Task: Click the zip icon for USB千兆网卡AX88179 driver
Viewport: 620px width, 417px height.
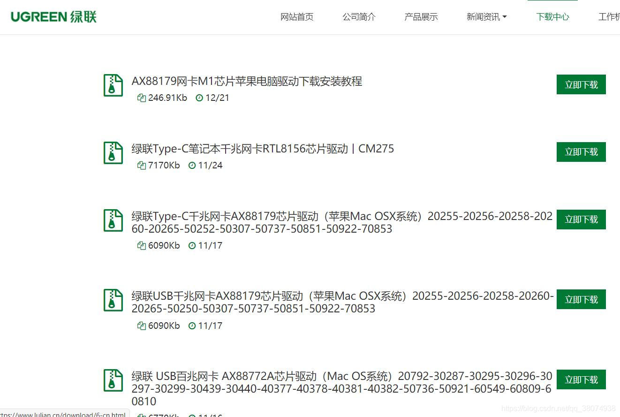Action: tap(113, 300)
